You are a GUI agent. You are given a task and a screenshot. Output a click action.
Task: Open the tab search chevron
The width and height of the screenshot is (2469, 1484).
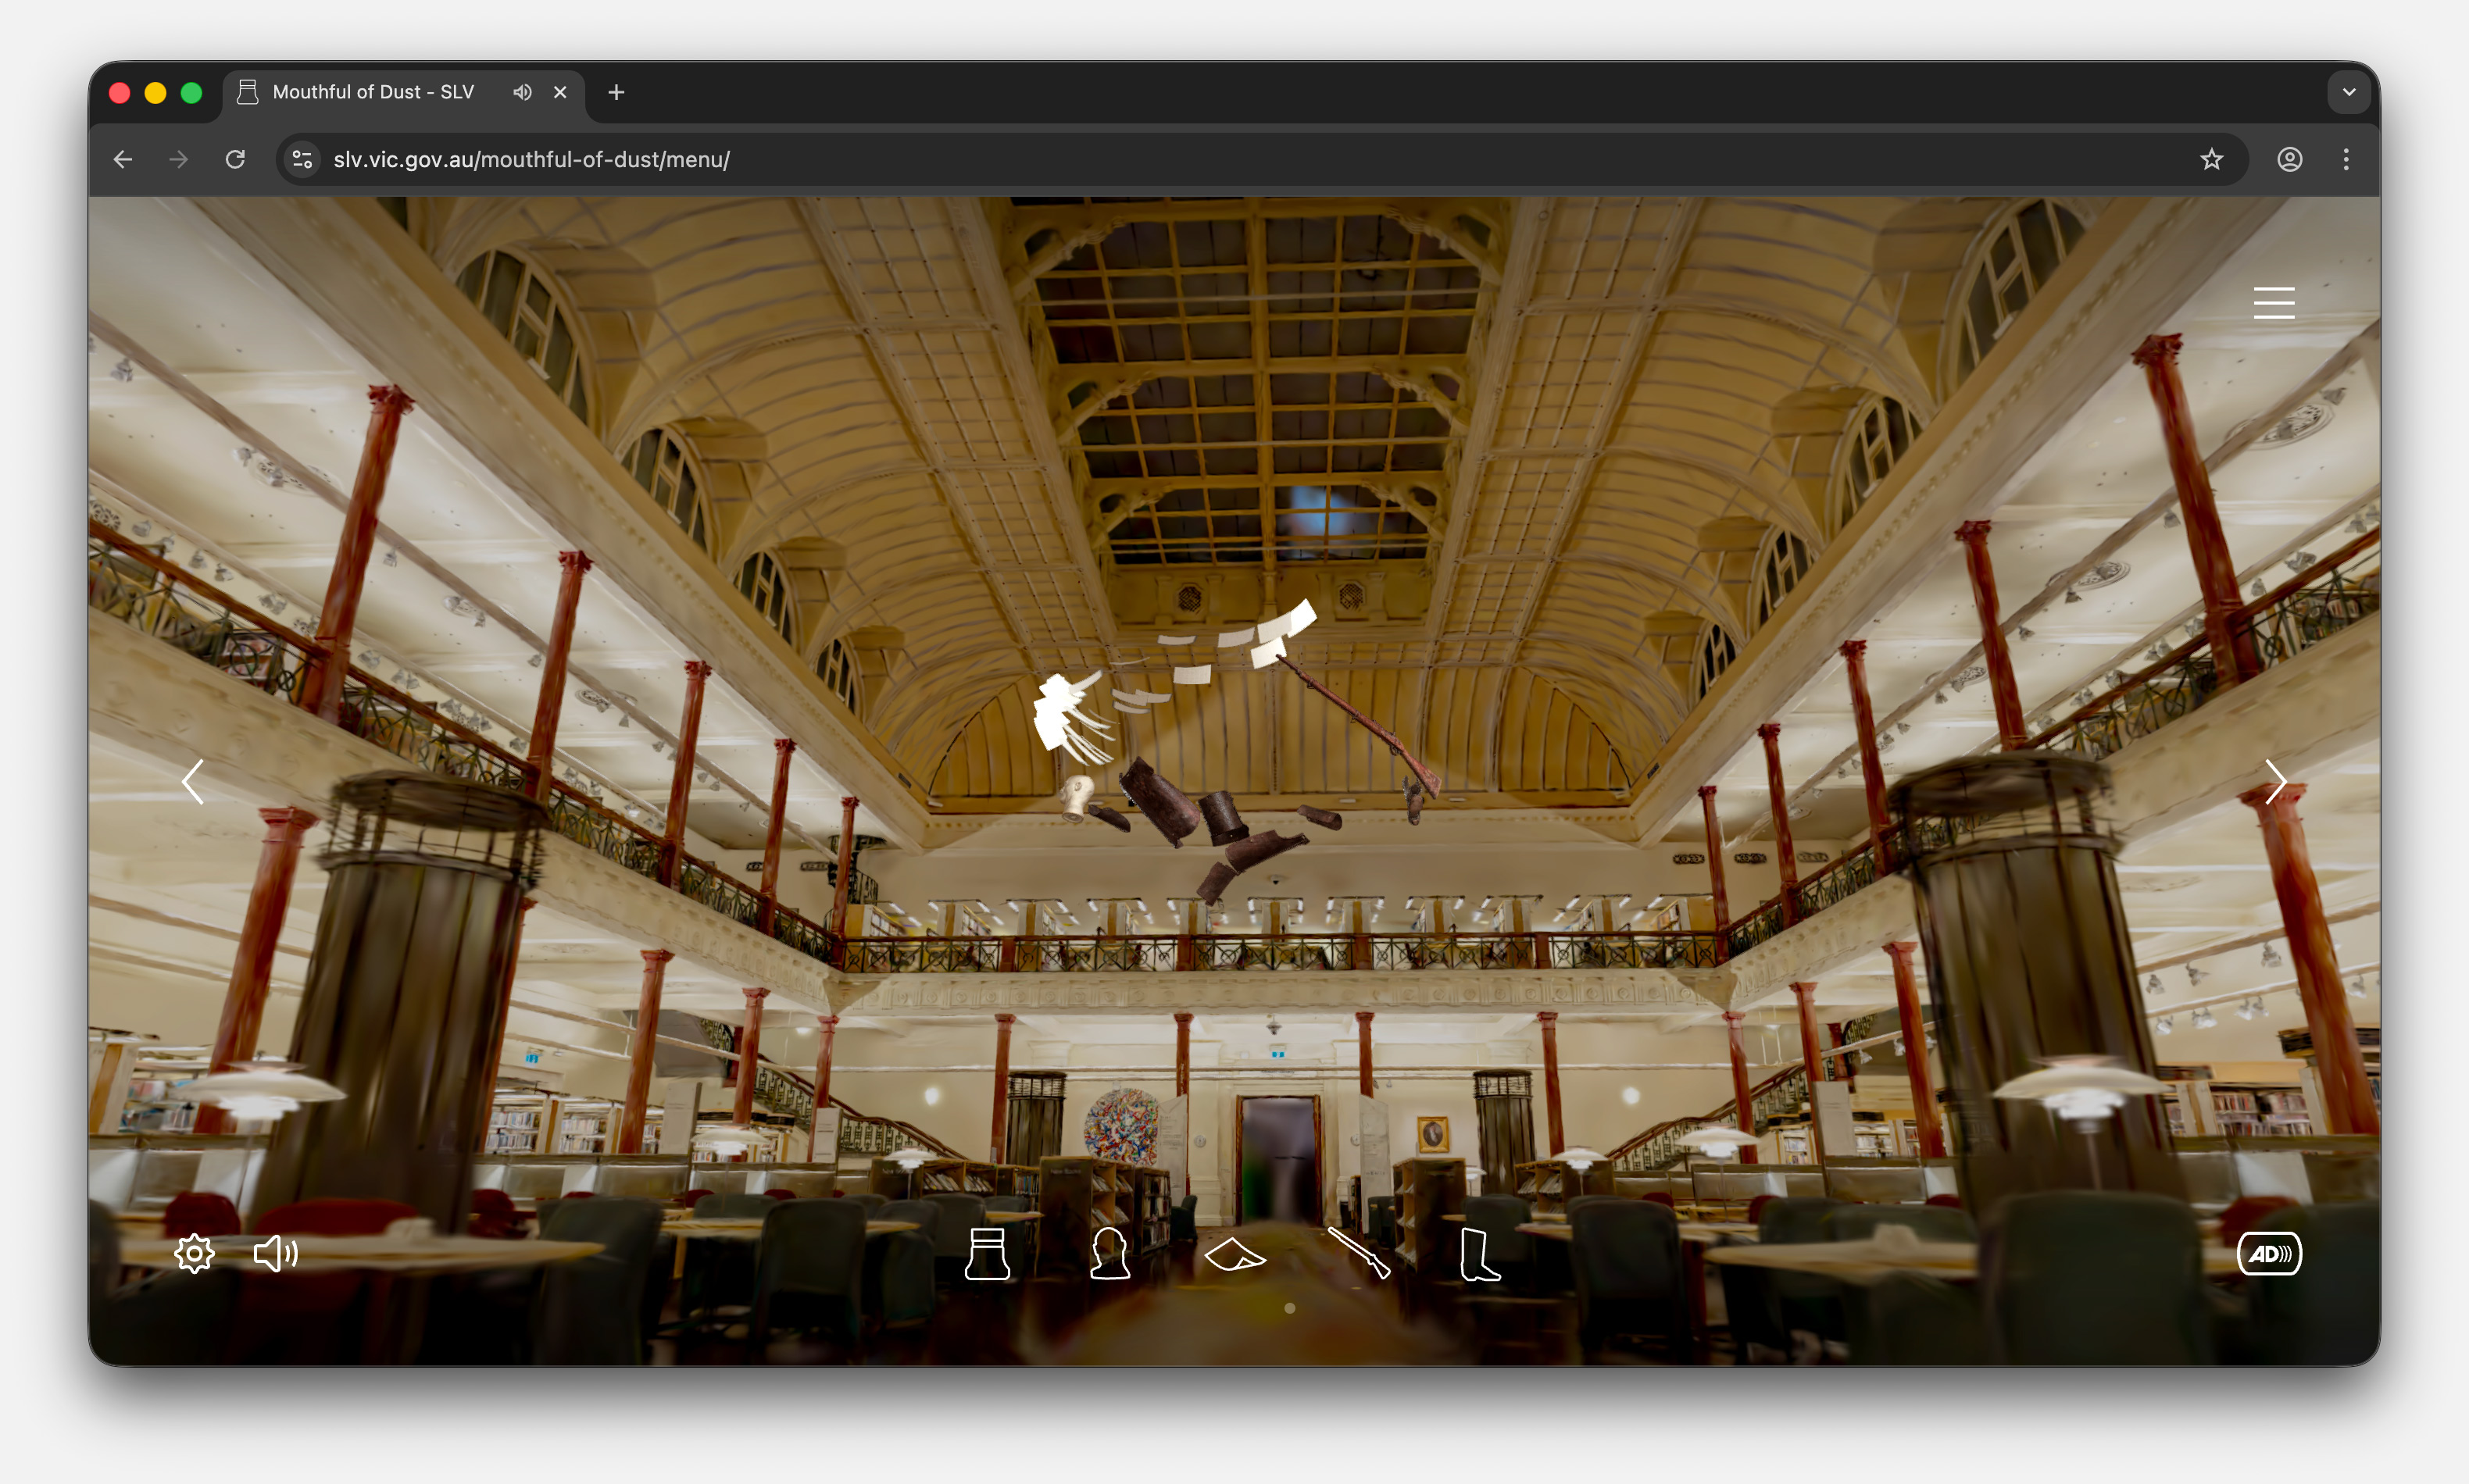pos(2350,92)
